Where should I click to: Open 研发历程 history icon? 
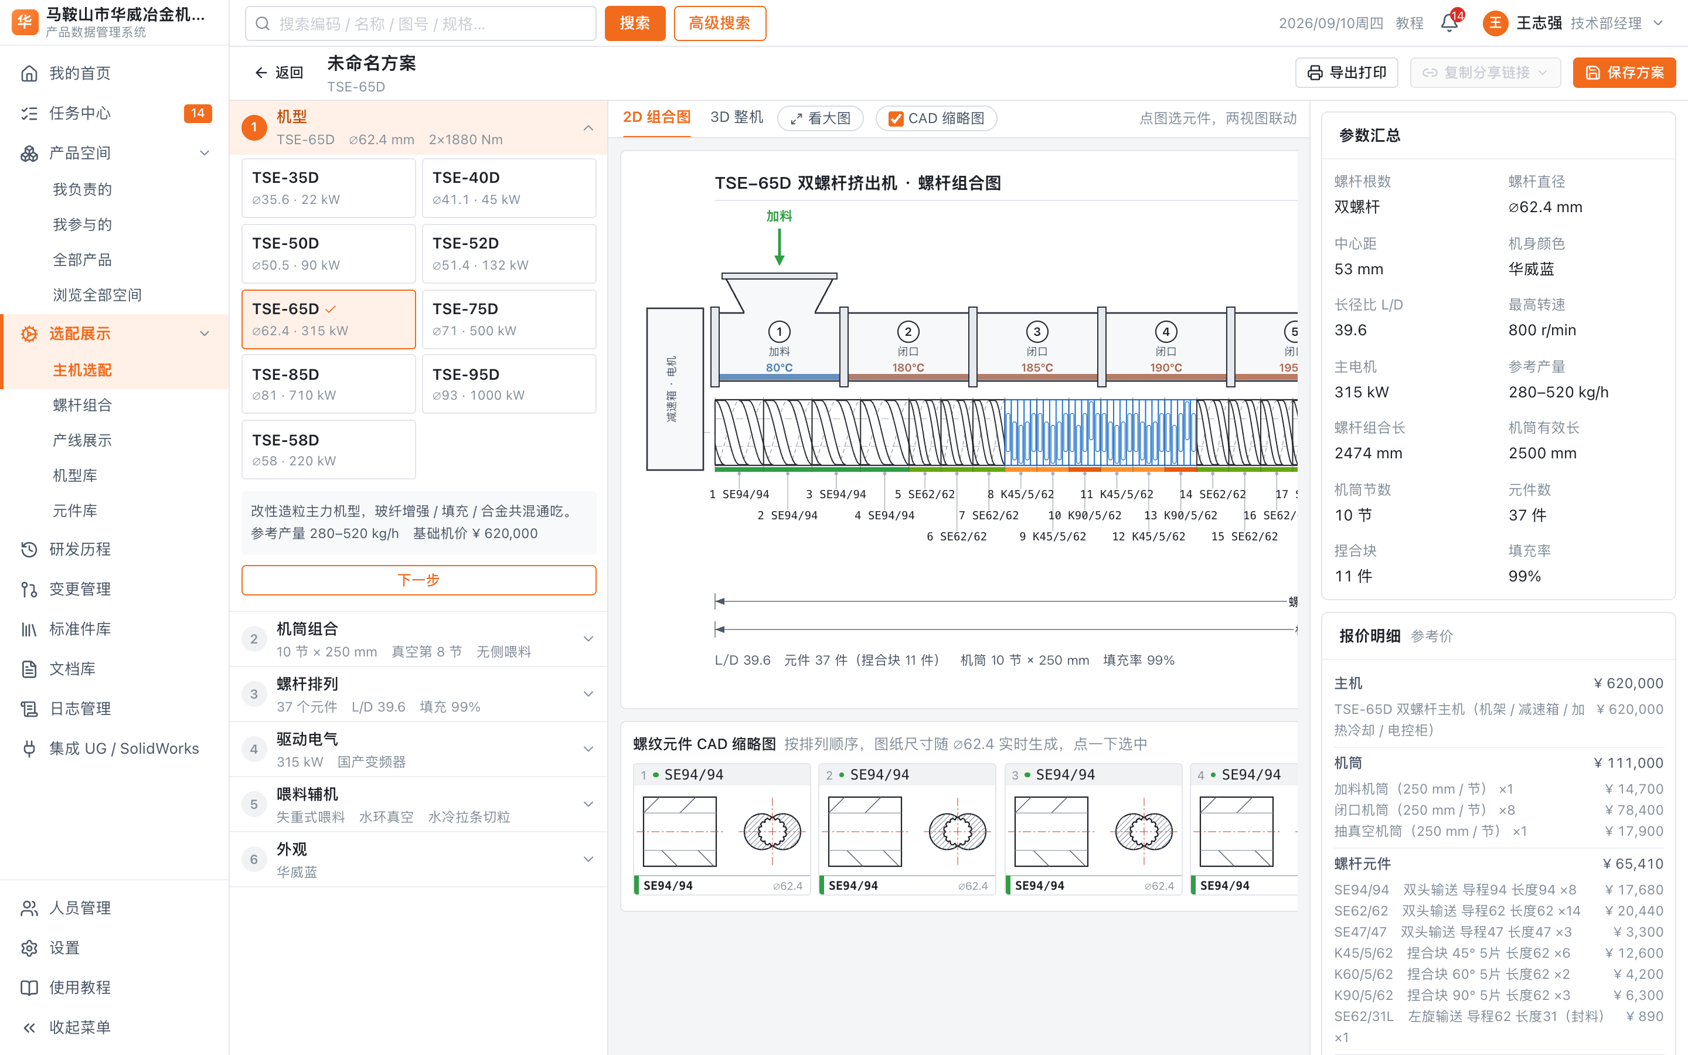pyautogui.click(x=29, y=549)
